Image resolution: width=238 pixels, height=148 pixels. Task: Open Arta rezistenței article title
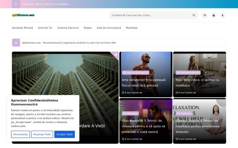click(143, 83)
